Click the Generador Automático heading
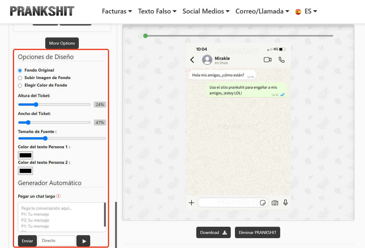365x248 pixels. 50,183
